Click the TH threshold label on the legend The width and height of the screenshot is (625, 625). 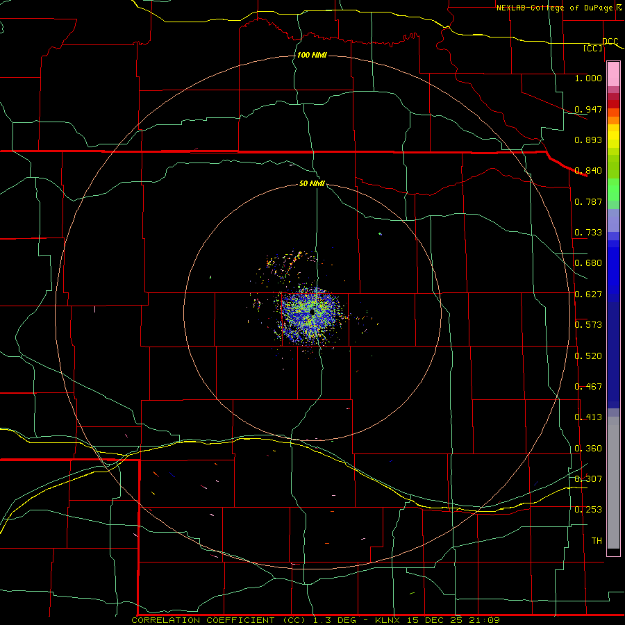point(597,541)
